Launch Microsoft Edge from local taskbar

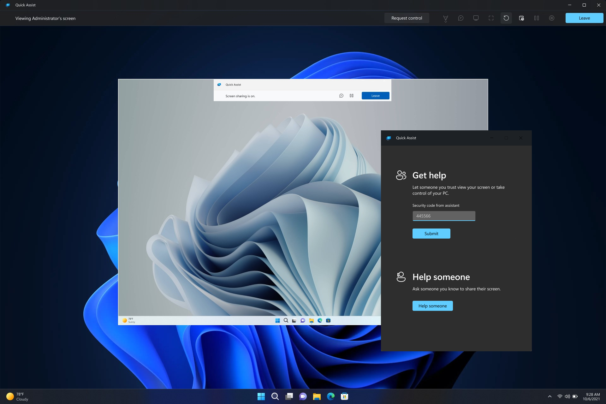pos(330,396)
